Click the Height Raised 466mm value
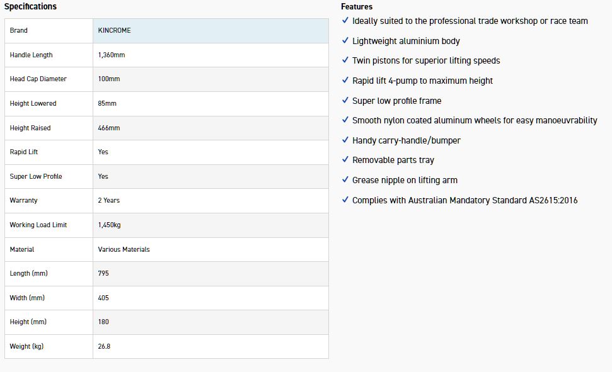The width and height of the screenshot is (612, 372). [109, 128]
